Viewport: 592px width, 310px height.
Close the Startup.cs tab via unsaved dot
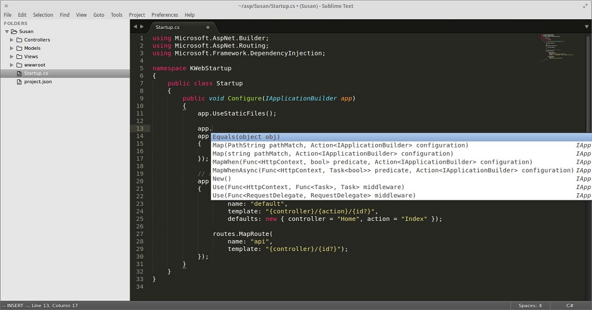pos(208,27)
